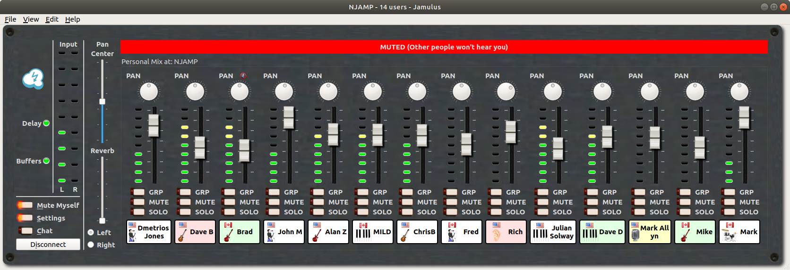Open the View menu
Viewport: 790px width, 270px height.
pyautogui.click(x=31, y=19)
